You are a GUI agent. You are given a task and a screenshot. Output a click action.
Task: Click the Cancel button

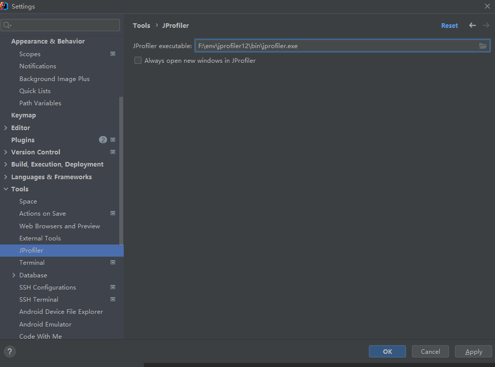430,352
